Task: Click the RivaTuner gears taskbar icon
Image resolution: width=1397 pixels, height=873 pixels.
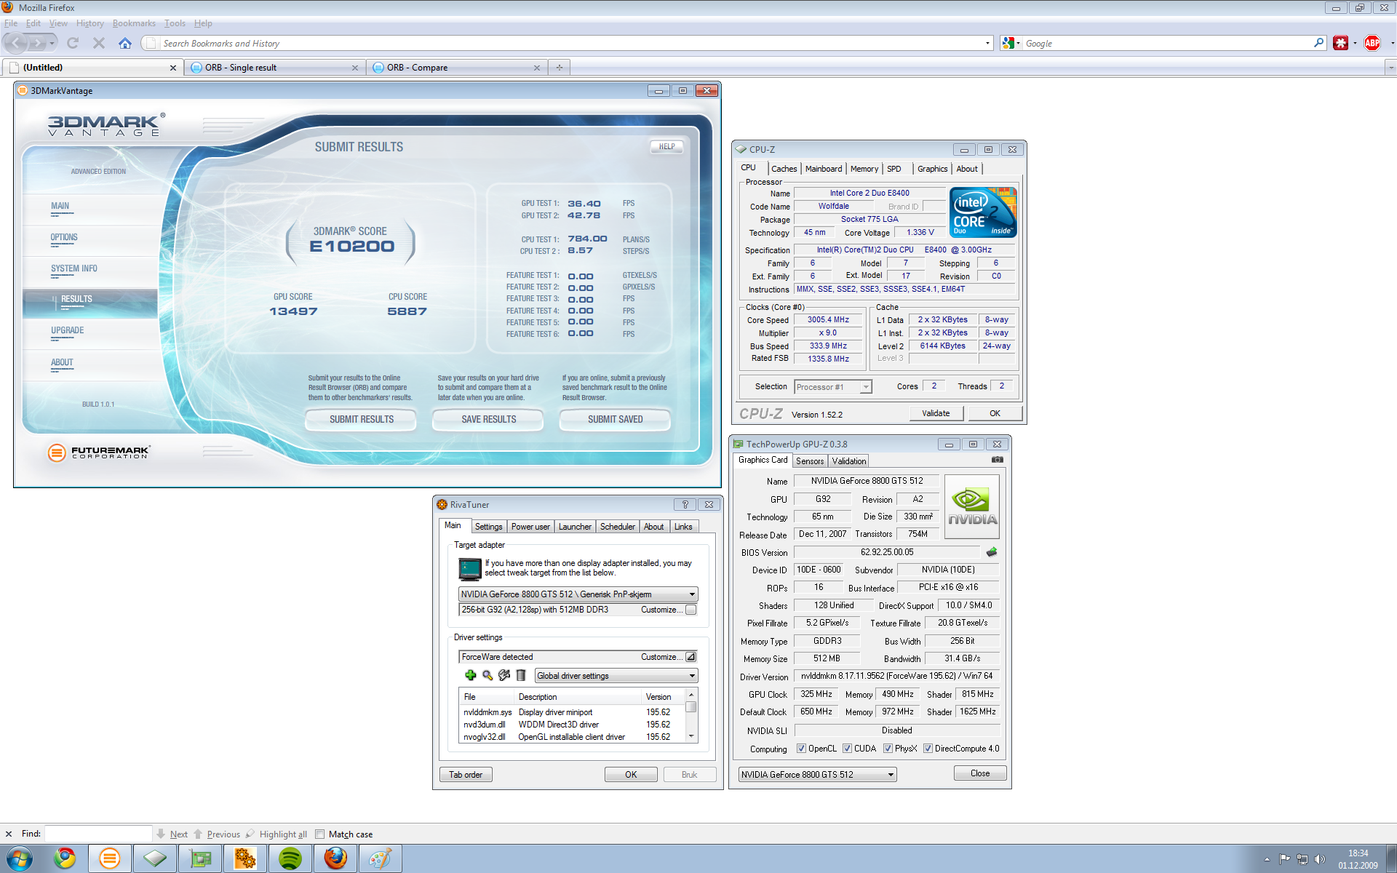Action: tap(245, 858)
